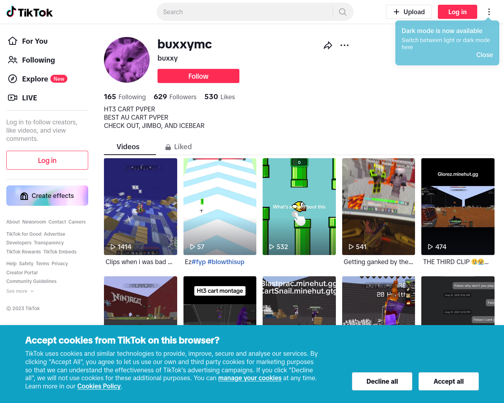Share the buxxymc profile
Screen dimensions: 504x403
point(328,45)
